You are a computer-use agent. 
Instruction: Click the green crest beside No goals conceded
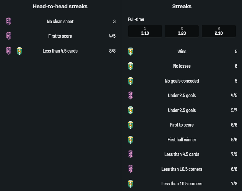[x=130, y=81]
